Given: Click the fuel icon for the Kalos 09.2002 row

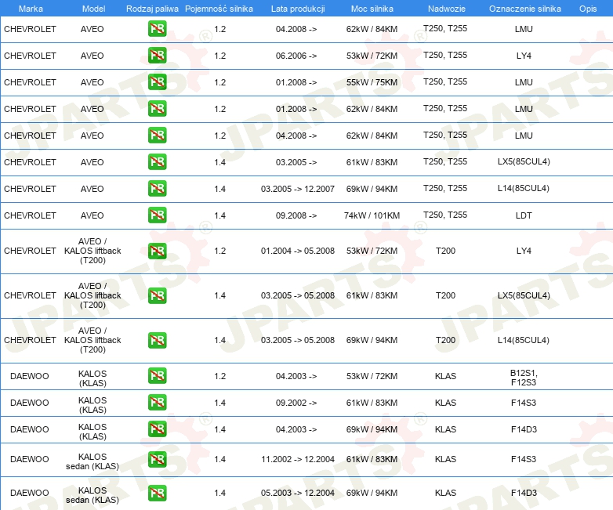Looking at the screenshot, I should click(157, 403).
